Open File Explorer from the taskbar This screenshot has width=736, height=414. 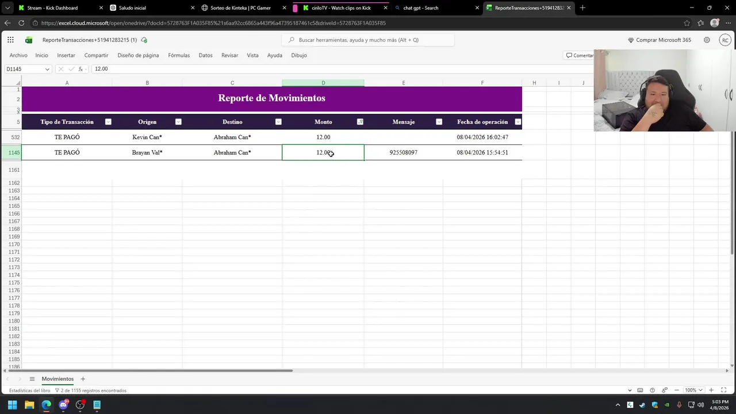29,405
